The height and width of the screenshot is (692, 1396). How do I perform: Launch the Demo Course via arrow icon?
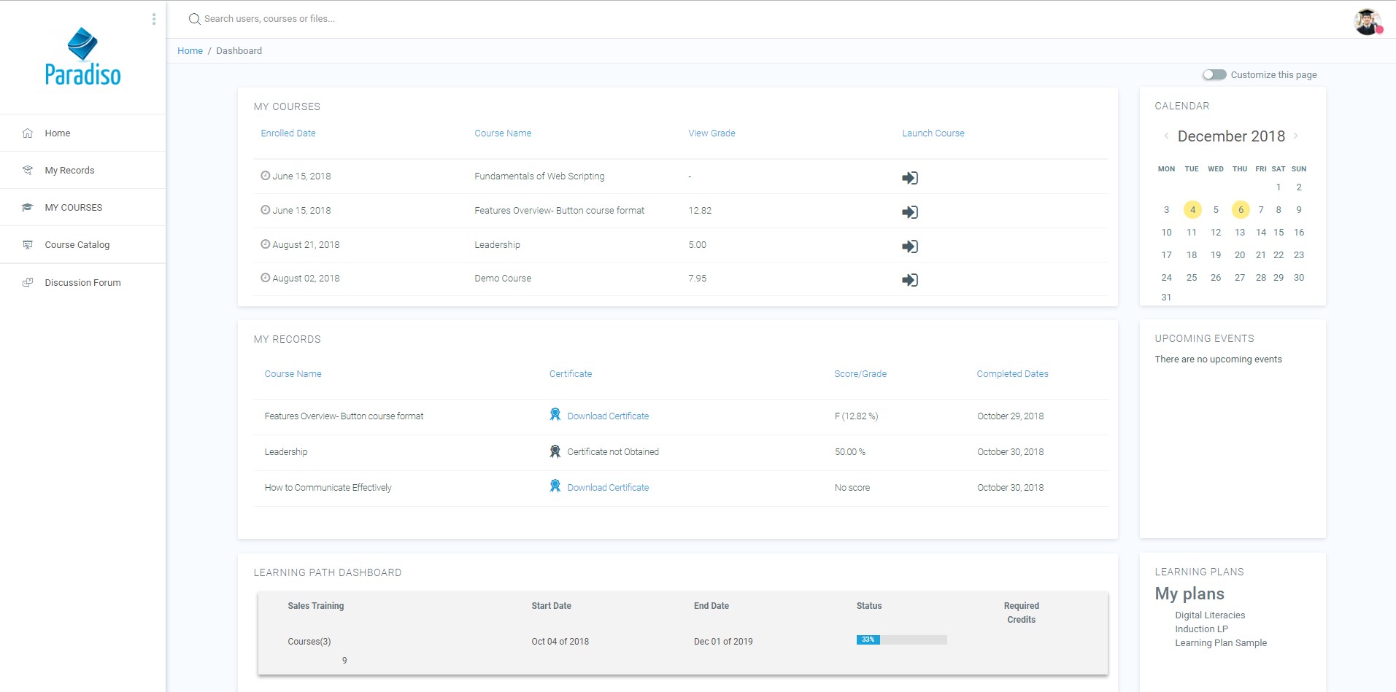pyautogui.click(x=909, y=280)
